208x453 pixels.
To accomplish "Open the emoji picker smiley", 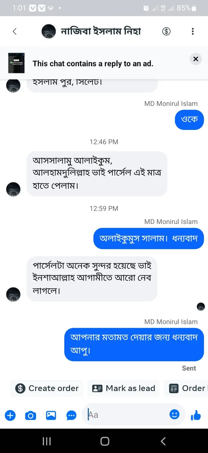I will 174,414.
